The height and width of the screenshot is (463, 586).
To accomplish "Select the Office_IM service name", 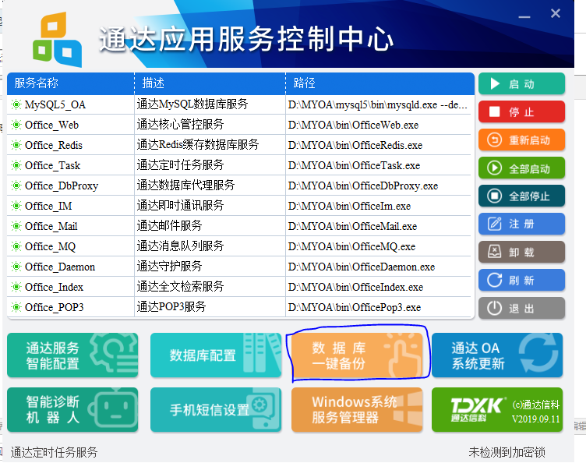I will pos(48,206).
